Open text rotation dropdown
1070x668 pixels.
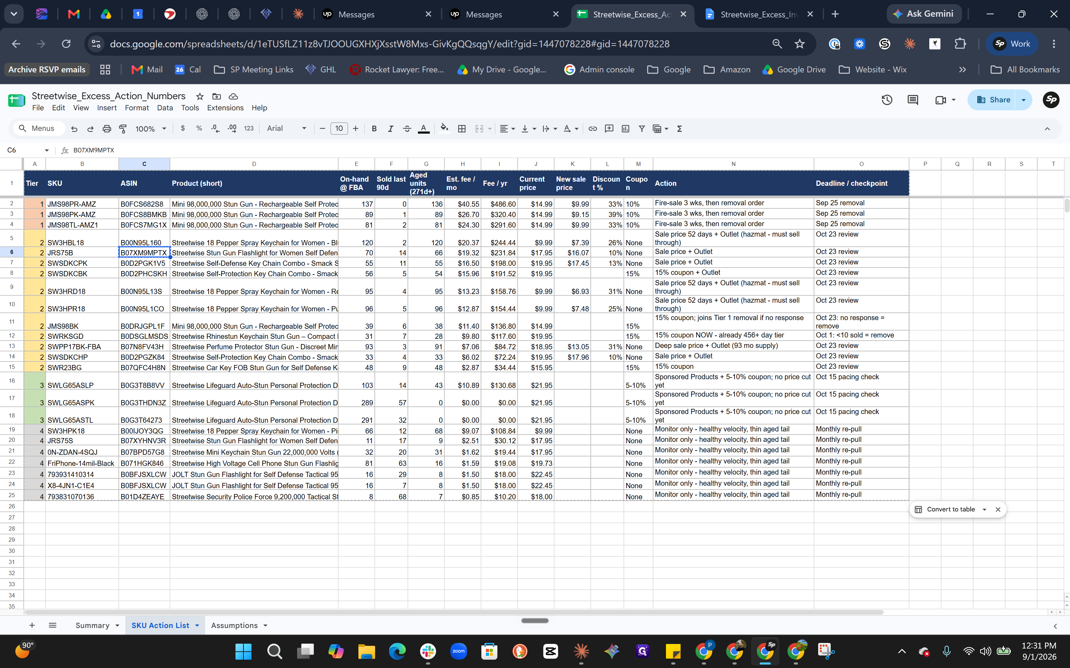coord(571,129)
